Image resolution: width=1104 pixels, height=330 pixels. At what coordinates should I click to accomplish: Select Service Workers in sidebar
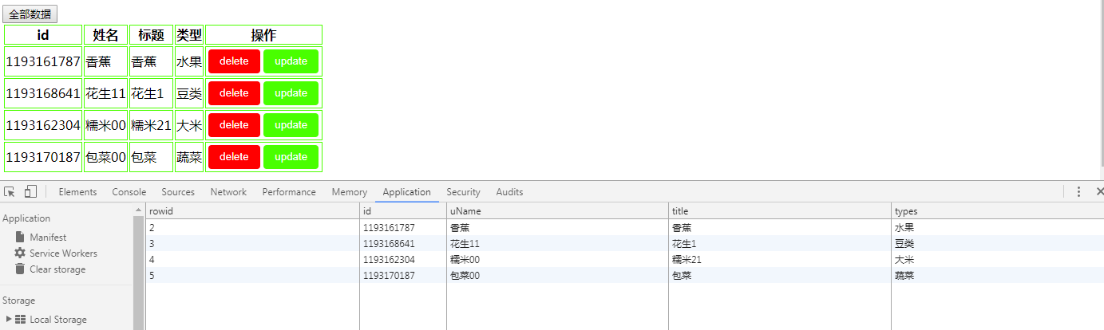[x=63, y=253]
